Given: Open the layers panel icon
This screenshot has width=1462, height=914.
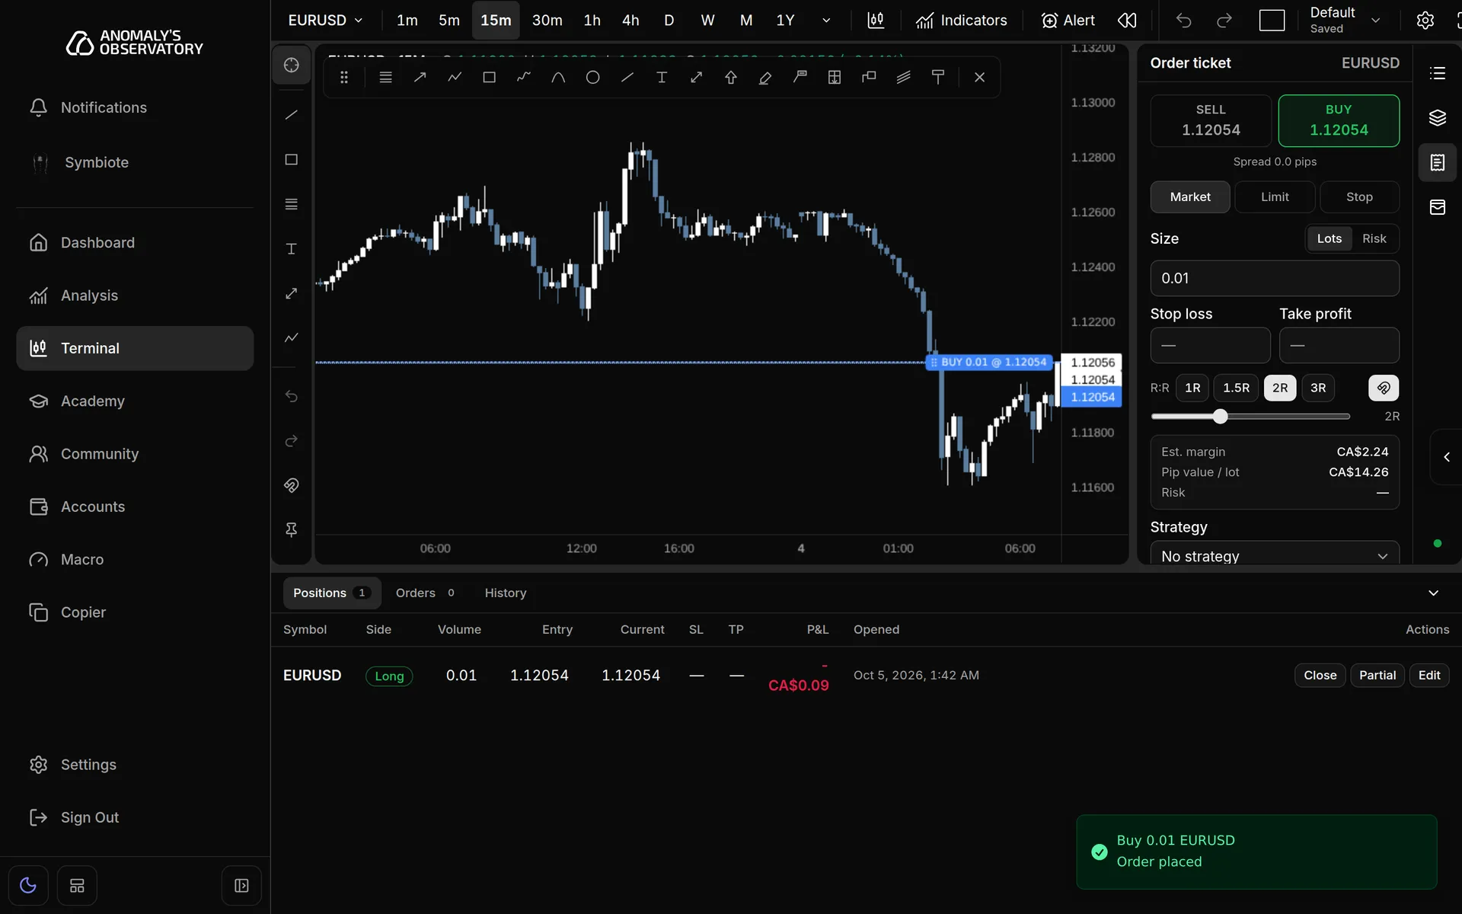Looking at the screenshot, I should click(x=1437, y=118).
